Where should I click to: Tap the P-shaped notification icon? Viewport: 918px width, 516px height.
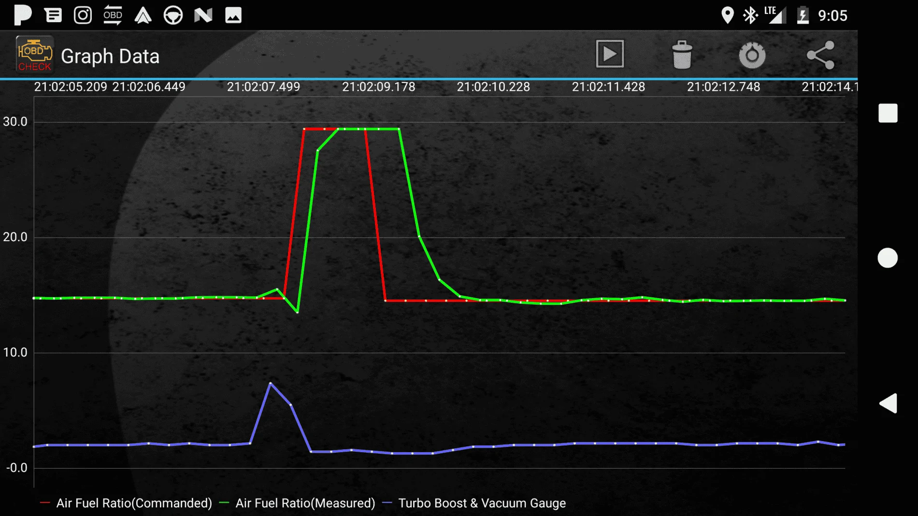(23, 15)
